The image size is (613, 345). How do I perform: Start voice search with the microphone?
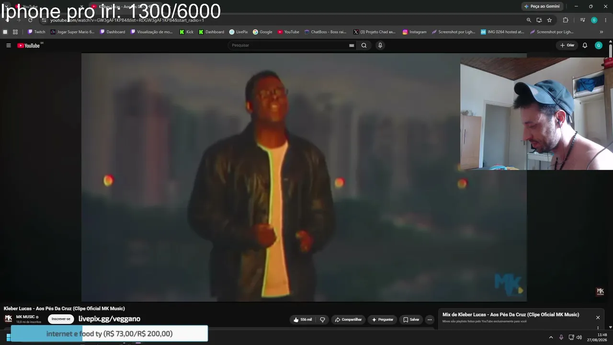click(380, 46)
